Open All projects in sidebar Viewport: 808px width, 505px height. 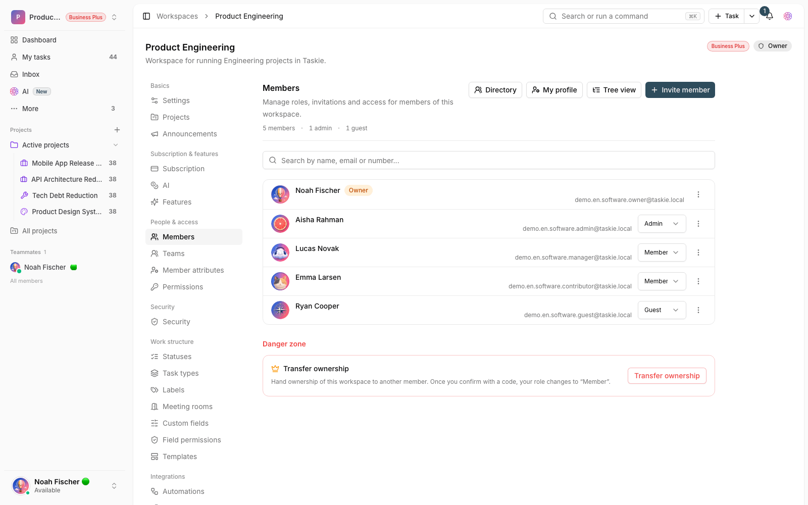coord(65,231)
